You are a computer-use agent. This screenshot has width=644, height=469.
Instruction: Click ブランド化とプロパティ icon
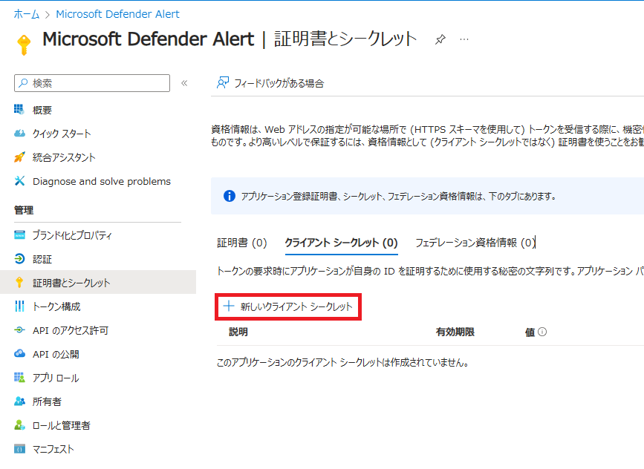click(19, 234)
